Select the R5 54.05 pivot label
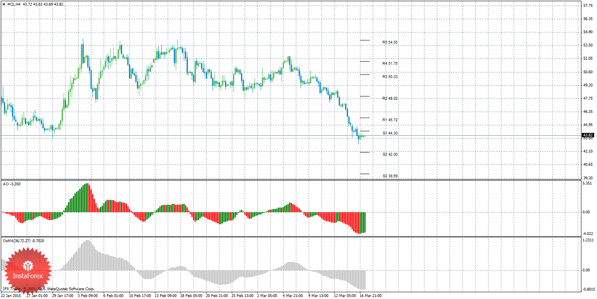The image size is (597, 299). tap(390, 42)
